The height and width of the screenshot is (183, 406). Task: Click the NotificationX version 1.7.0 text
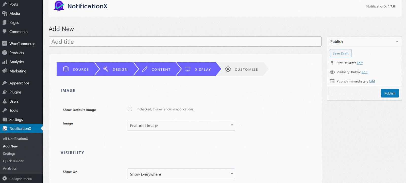381,6
